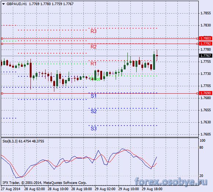Select the 1.7690 horizontal line left handle
The width and height of the screenshot is (213, 192).
click(2, 93)
